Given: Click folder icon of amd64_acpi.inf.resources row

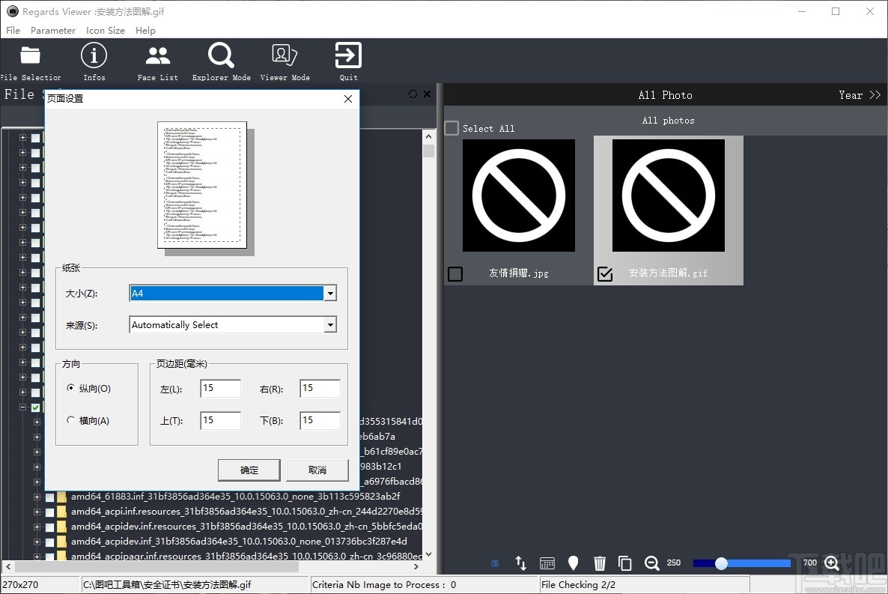Looking at the screenshot, I should click(x=61, y=512).
